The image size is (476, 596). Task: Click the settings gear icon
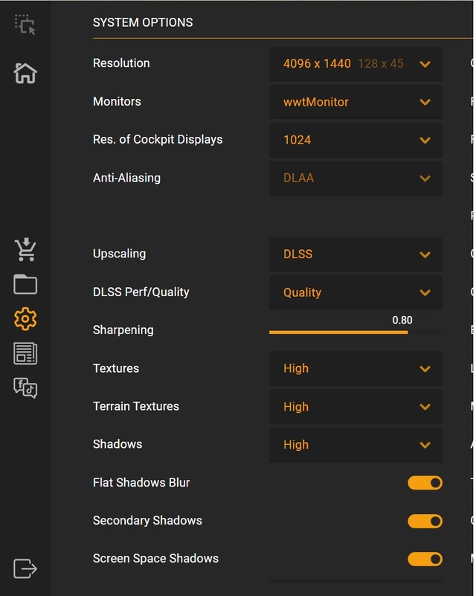pyautogui.click(x=25, y=319)
